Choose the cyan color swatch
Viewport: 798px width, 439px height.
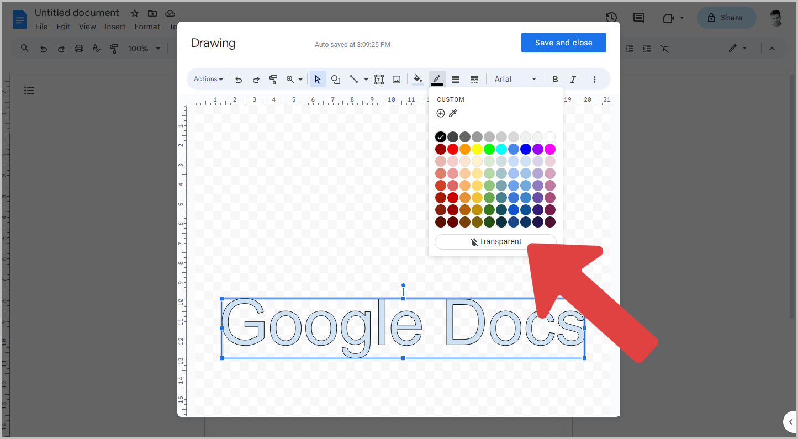click(501, 149)
